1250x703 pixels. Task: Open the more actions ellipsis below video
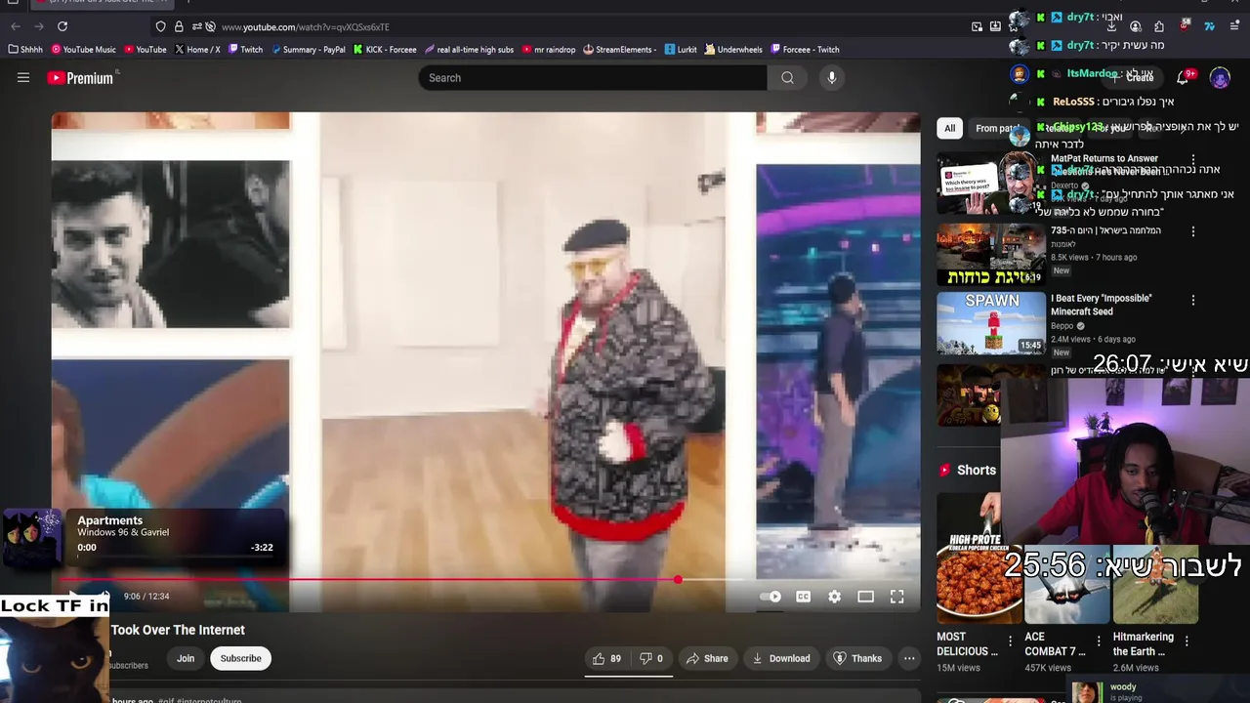[909, 658]
